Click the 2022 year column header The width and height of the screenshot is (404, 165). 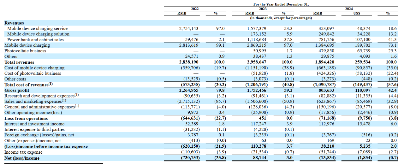[195, 9]
